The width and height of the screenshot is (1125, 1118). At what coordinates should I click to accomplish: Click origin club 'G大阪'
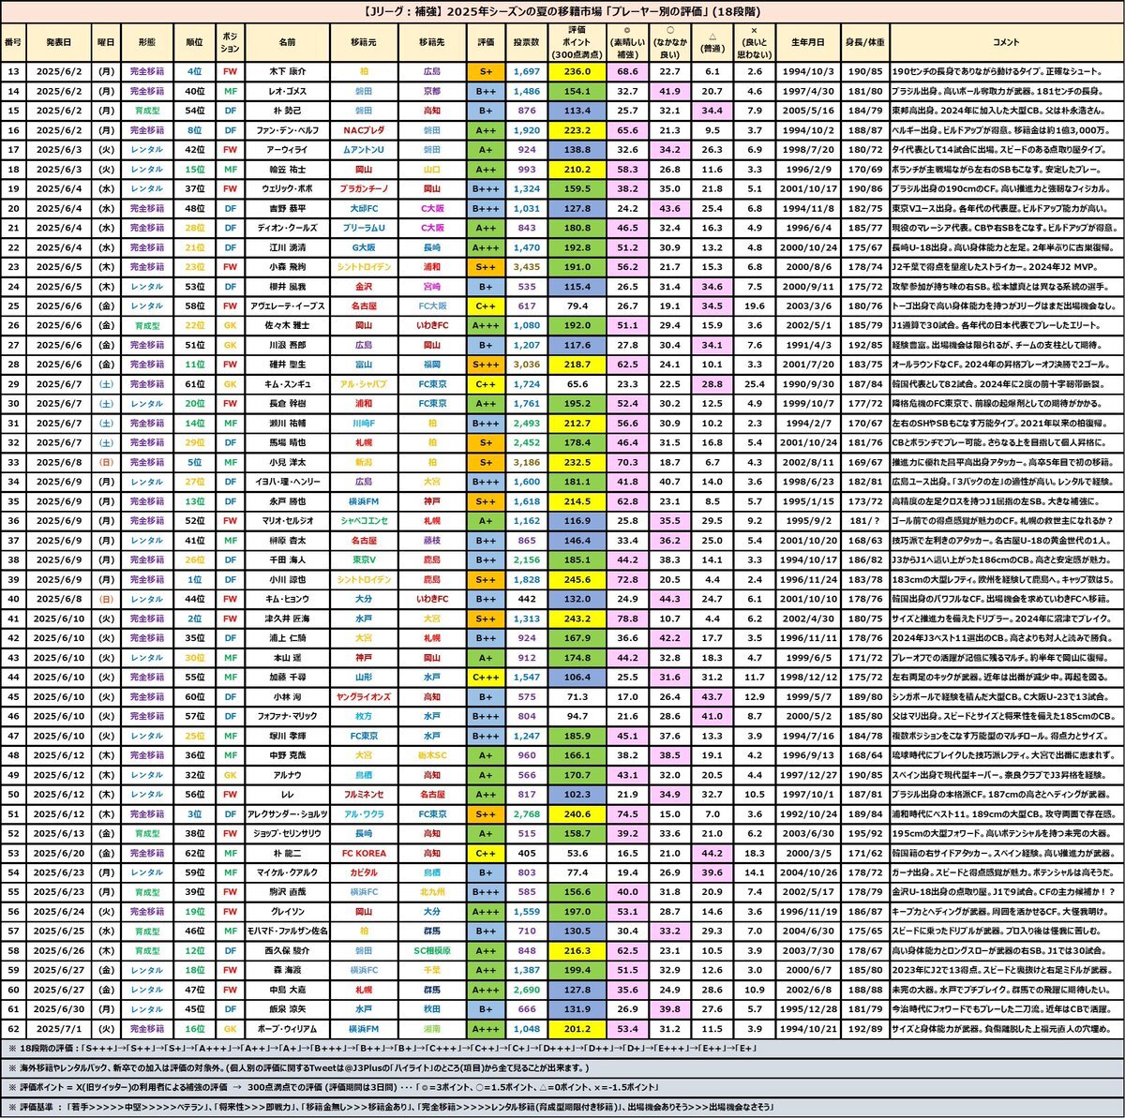(x=364, y=247)
